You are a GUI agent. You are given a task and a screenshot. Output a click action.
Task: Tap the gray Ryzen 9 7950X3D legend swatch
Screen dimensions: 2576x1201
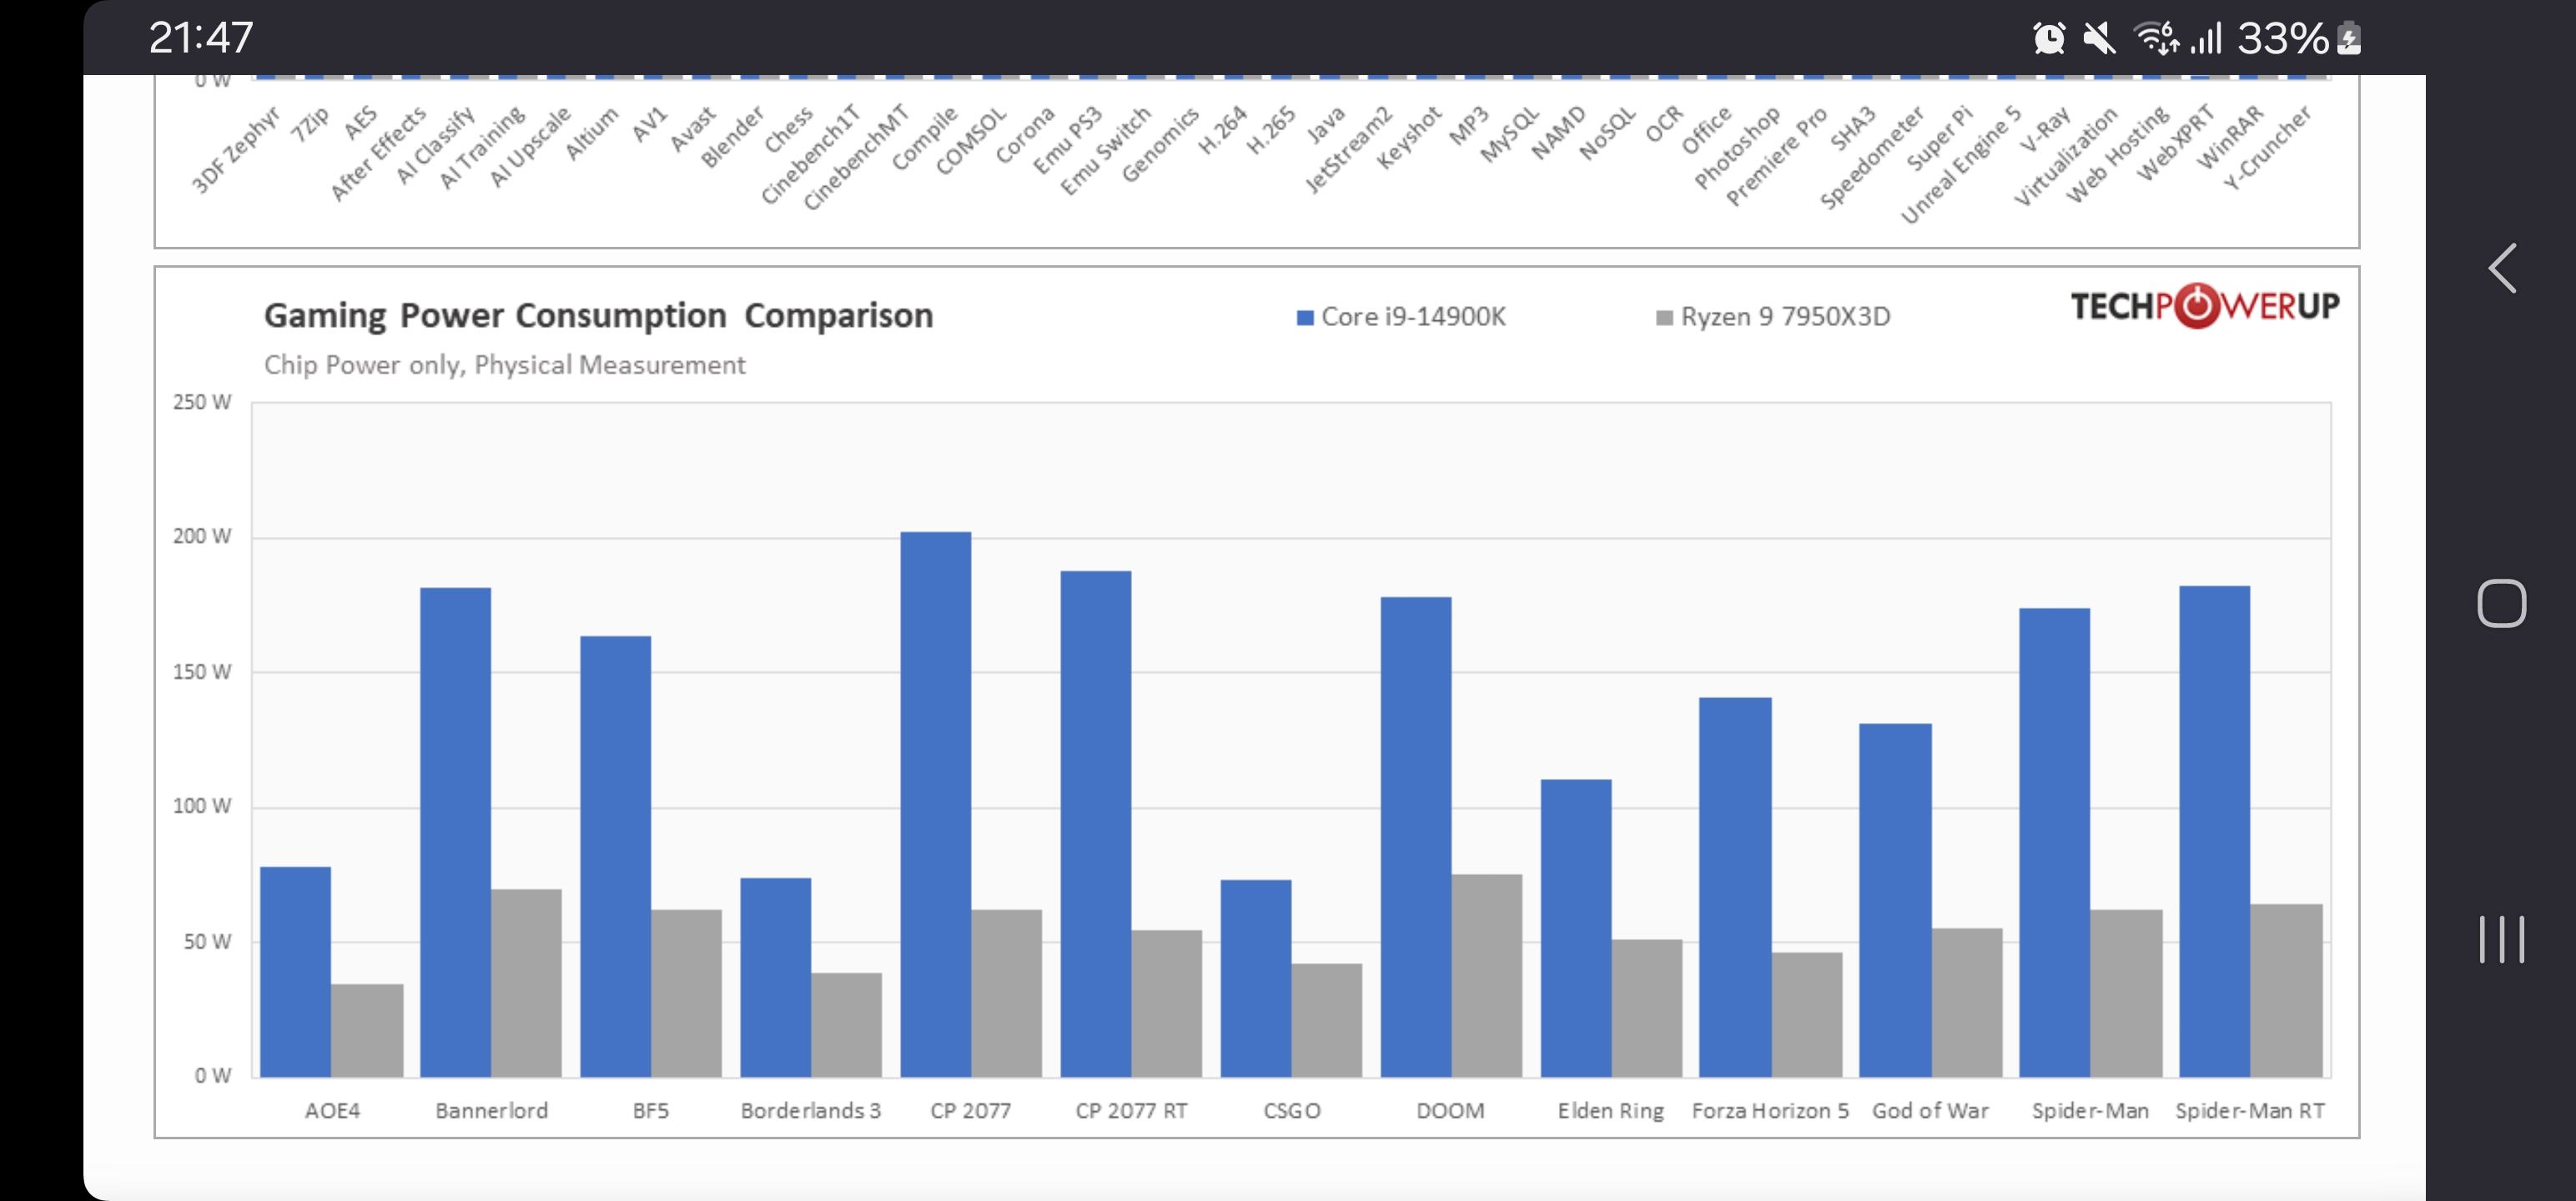pyautogui.click(x=1664, y=318)
